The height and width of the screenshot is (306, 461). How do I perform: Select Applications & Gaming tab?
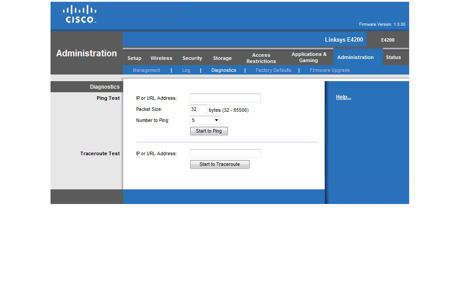click(x=309, y=58)
